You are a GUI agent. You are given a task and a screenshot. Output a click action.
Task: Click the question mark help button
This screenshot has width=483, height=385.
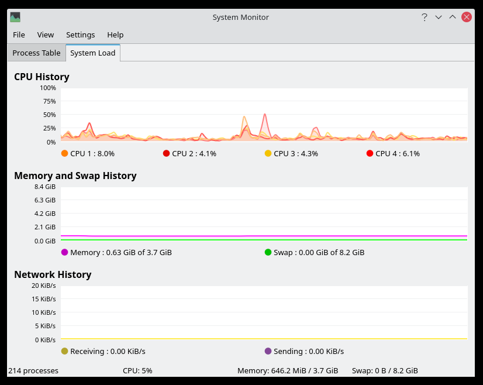(425, 17)
